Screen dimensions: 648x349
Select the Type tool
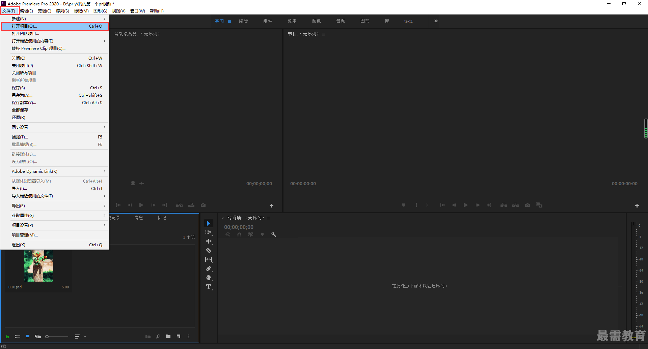(x=209, y=287)
